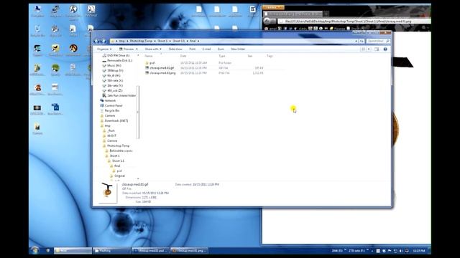Click the navigation pane vertical scrollbar
460x258 pixels.
pyautogui.click(x=138, y=112)
